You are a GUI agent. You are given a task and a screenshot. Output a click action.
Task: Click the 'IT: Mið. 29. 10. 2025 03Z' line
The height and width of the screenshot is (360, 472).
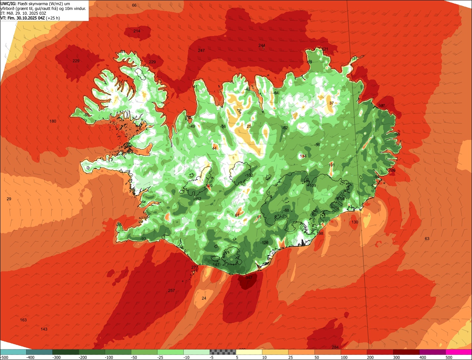pyautogui.click(x=23, y=13)
